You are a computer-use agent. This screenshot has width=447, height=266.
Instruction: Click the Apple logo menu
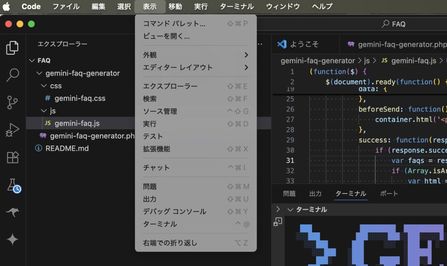pyautogui.click(x=7, y=7)
